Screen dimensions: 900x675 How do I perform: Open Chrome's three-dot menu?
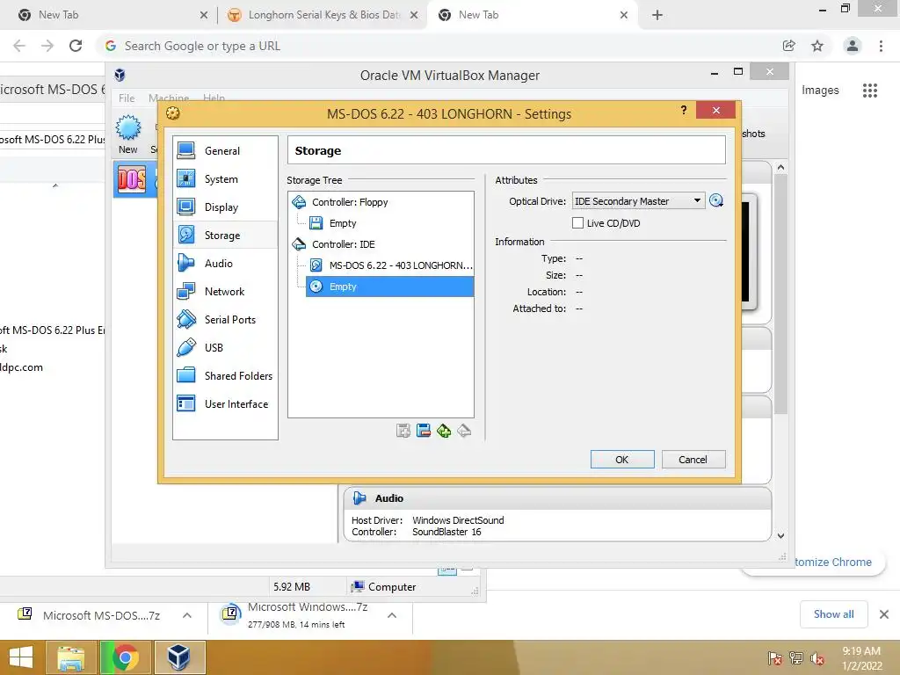click(881, 46)
